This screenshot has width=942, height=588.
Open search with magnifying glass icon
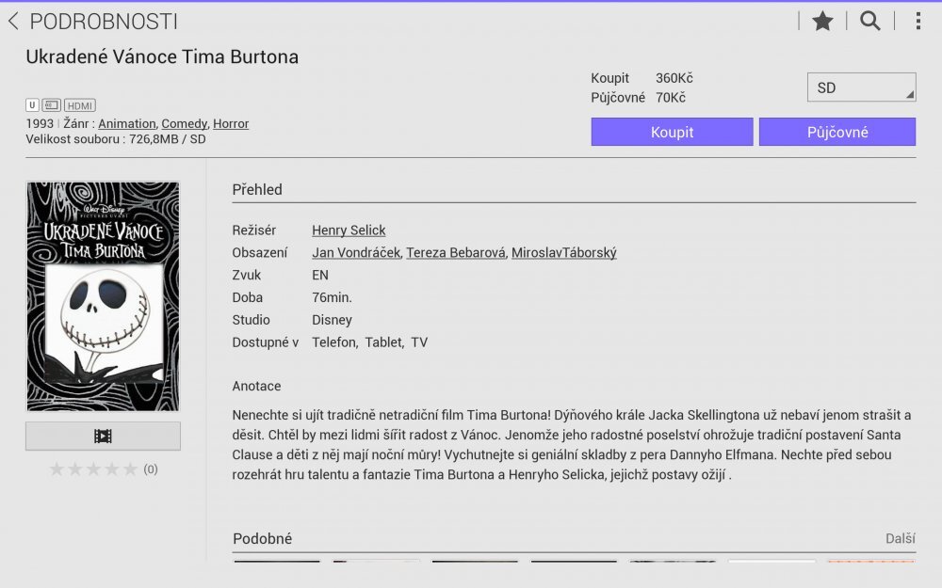pos(870,22)
